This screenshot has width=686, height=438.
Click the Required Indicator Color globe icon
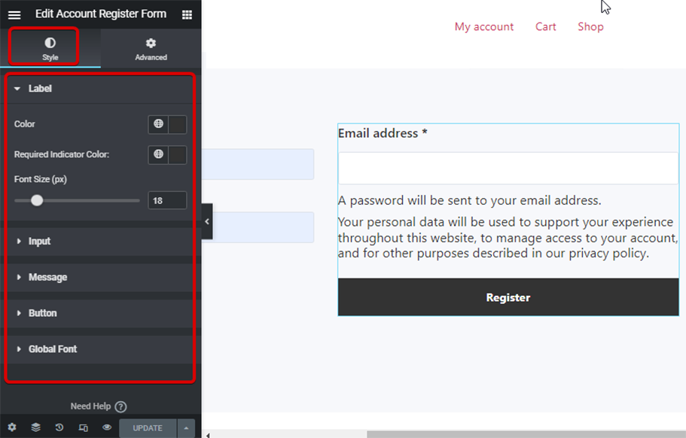pyautogui.click(x=158, y=154)
